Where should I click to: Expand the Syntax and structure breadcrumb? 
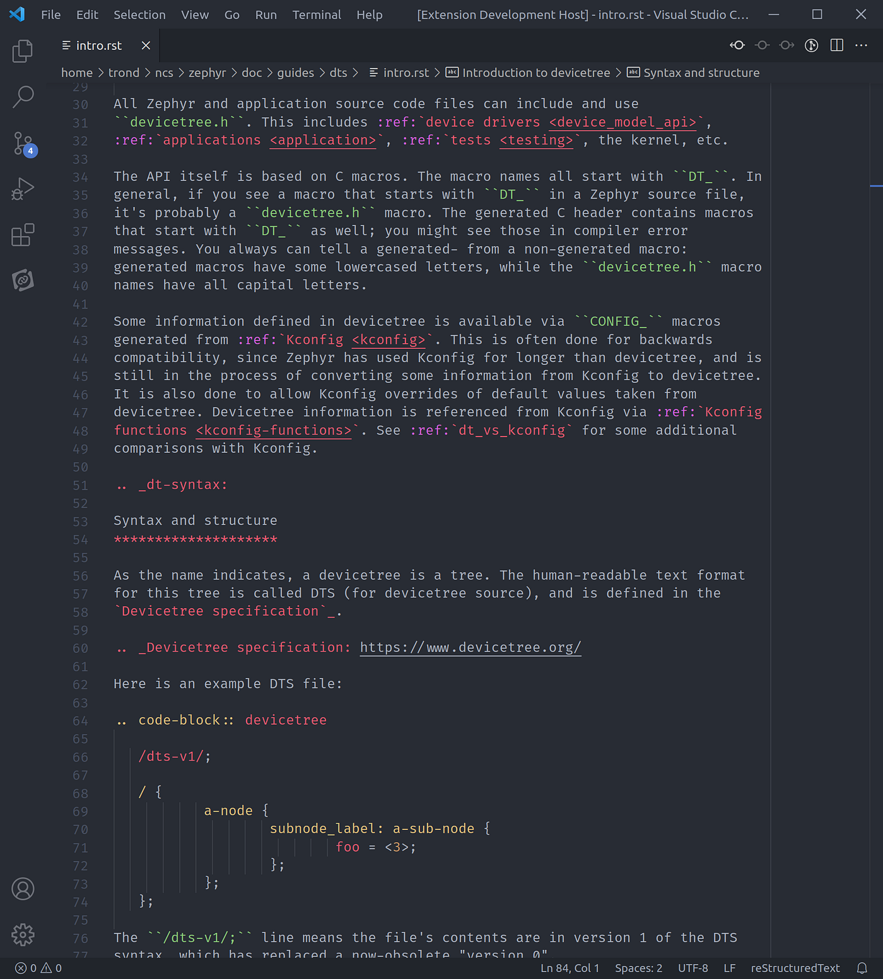tap(701, 73)
